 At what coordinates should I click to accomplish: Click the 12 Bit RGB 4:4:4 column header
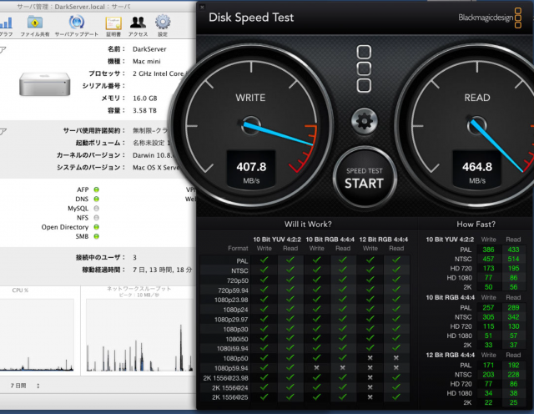[384, 240]
